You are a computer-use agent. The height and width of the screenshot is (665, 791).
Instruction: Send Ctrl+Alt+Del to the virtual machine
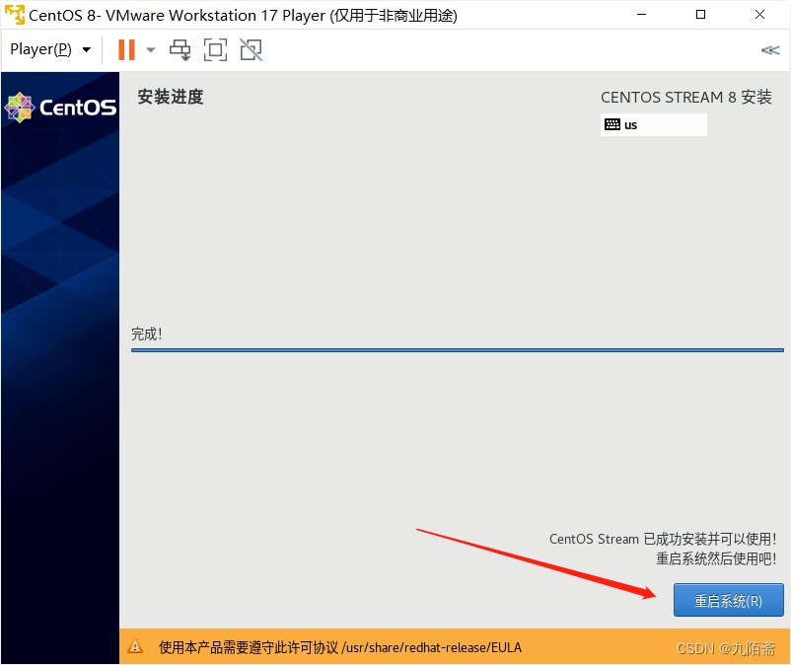pos(180,49)
